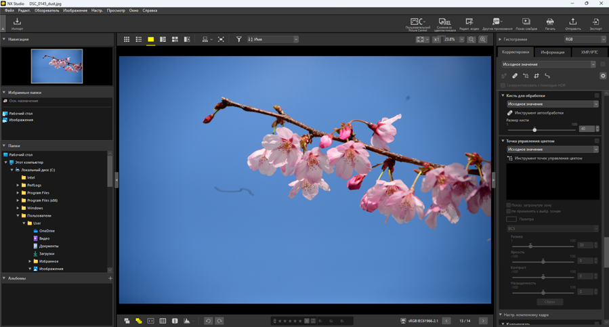Open the sort-by-name dropdown
609x327 pixels.
tap(272, 39)
